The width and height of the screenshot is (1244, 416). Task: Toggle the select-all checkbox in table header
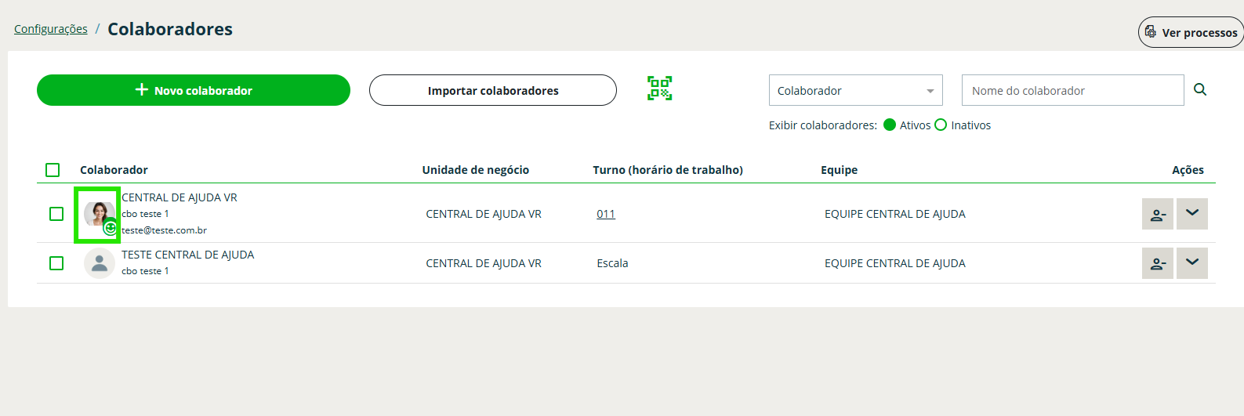click(x=53, y=170)
